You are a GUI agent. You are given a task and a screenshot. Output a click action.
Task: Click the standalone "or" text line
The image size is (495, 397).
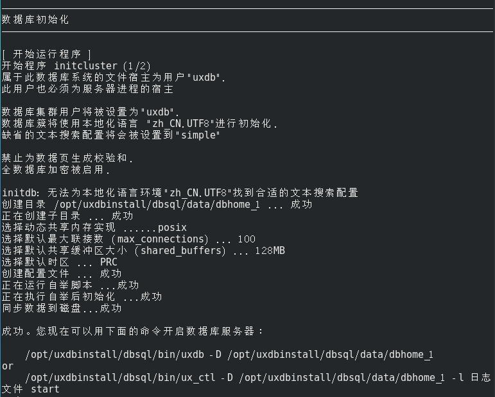click(8, 366)
